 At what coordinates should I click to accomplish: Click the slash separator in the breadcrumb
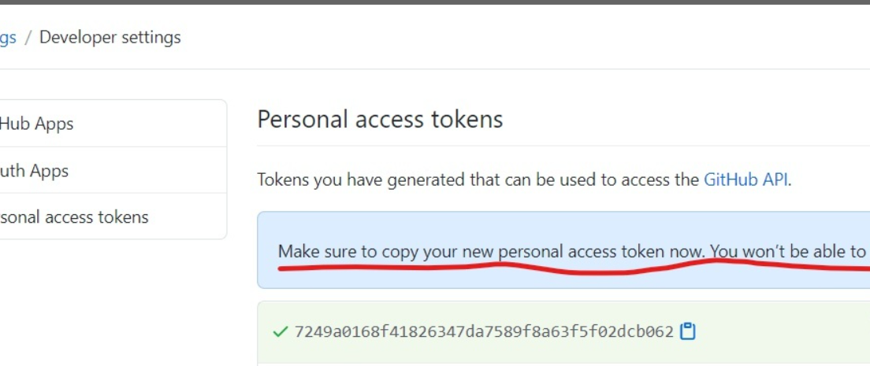tap(28, 38)
